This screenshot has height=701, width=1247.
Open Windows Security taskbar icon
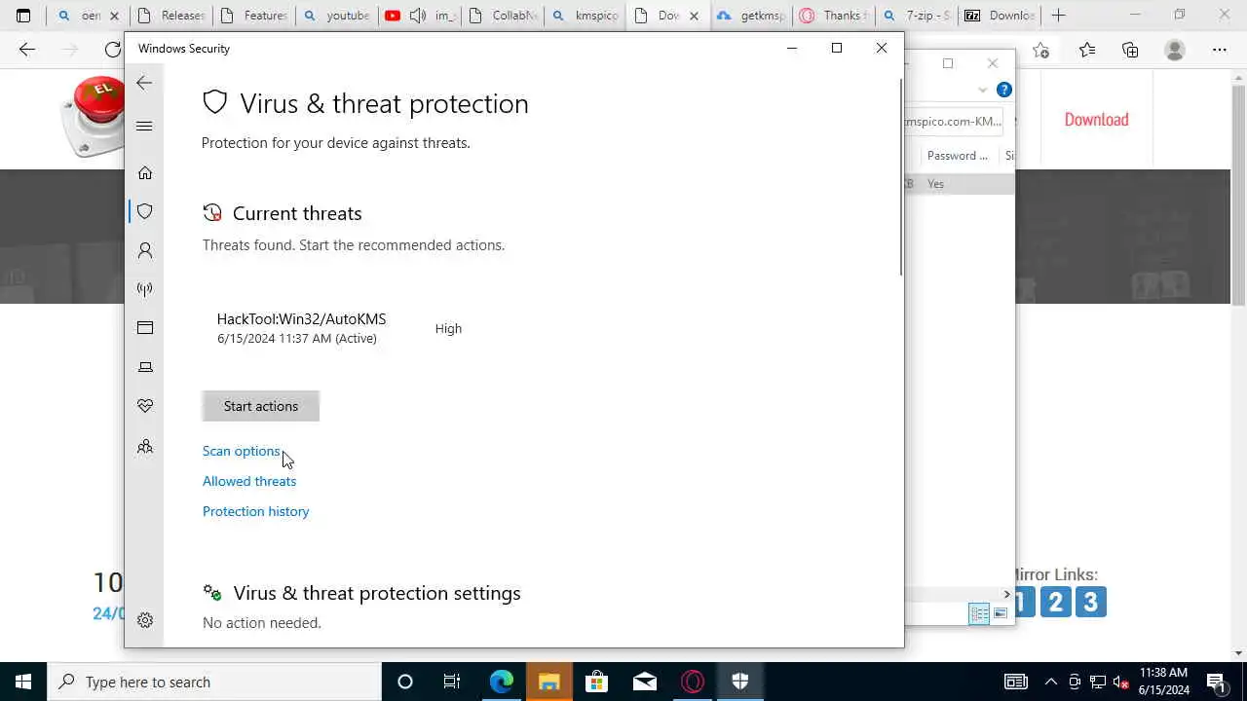pyautogui.click(x=740, y=682)
